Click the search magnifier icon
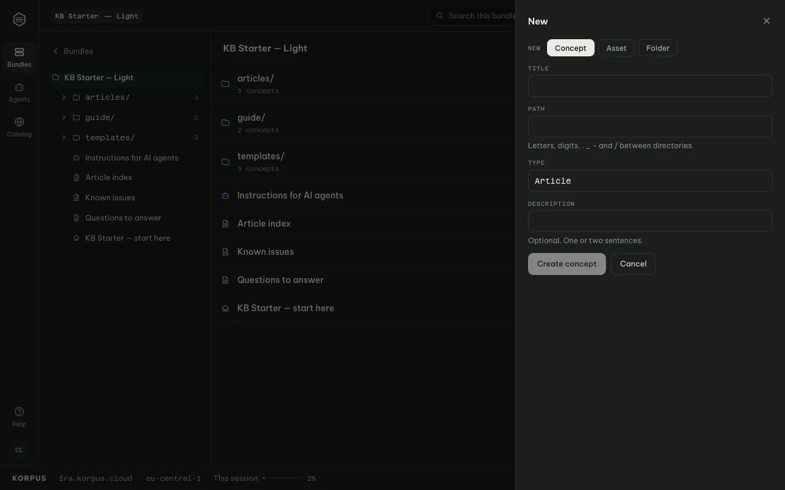The width and height of the screenshot is (785, 490). pos(440,16)
